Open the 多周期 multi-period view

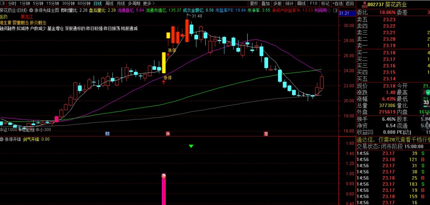(x=134, y=4)
